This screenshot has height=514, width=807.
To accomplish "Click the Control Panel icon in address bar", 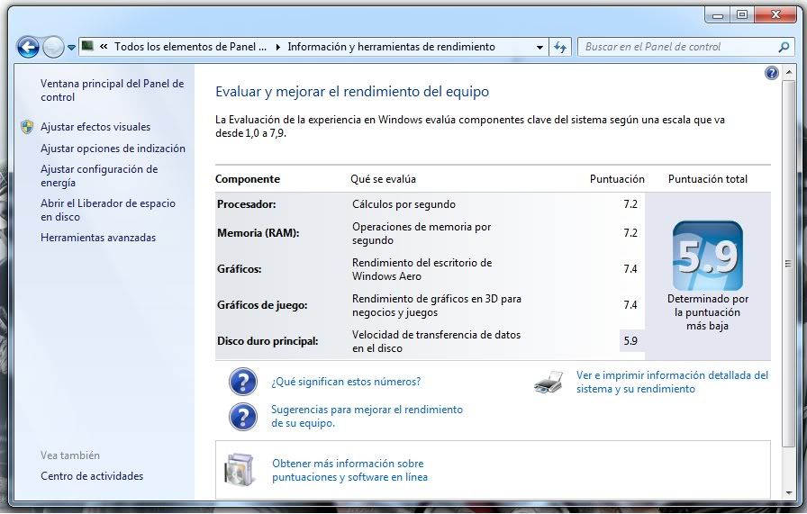I will (88, 46).
